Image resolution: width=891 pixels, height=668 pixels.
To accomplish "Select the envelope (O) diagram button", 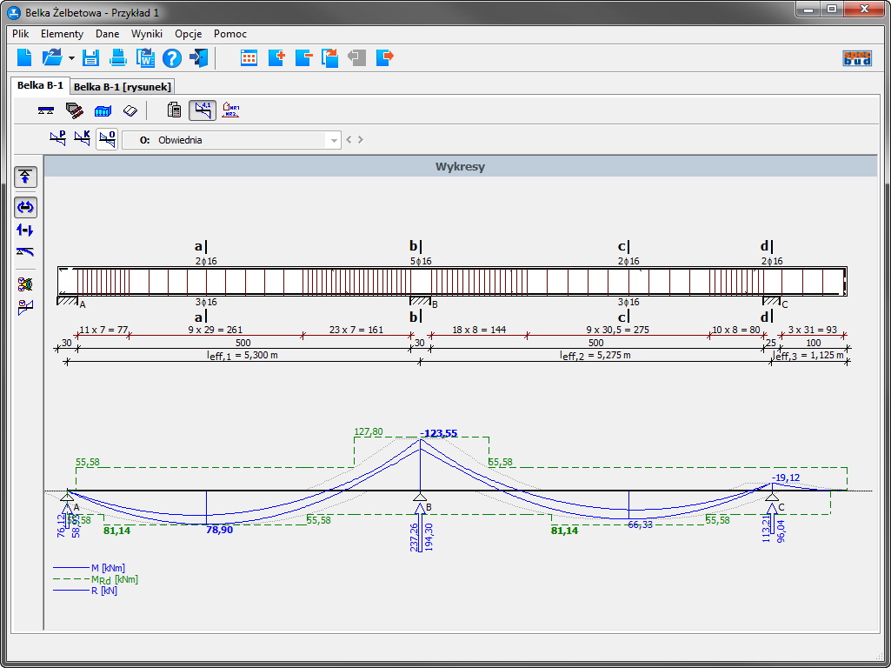I will tap(106, 139).
